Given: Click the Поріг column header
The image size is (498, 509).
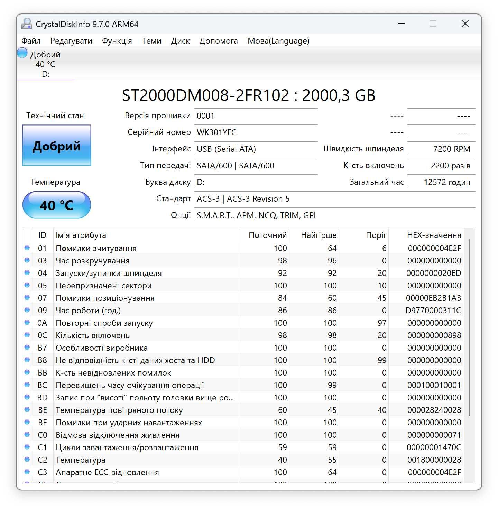Looking at the screenshot, I should click(364, 235).
